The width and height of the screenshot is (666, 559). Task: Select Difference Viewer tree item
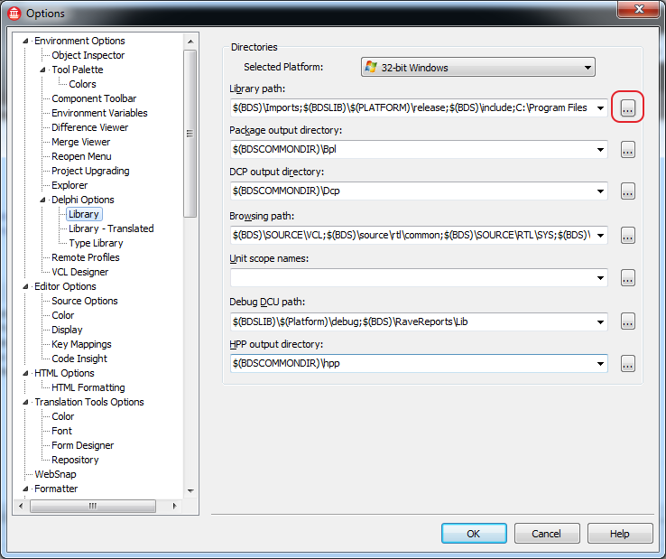click(x=89, y=127)
